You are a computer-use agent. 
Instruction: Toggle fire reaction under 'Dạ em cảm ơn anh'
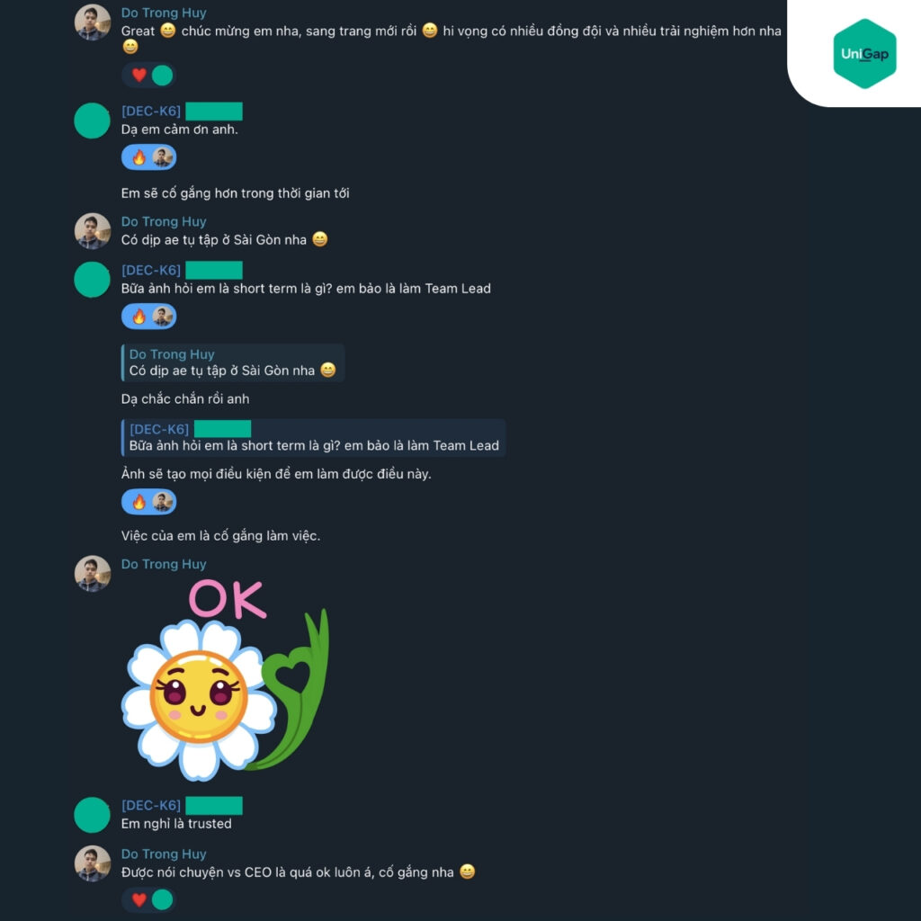coord(139,157)
